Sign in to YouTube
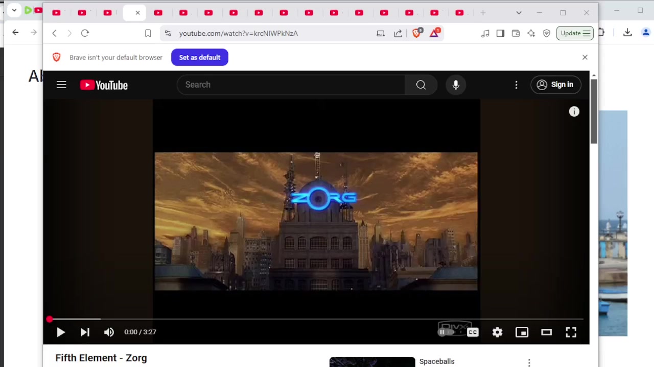Viewport: 654px width, 367px height. point(555,85)
